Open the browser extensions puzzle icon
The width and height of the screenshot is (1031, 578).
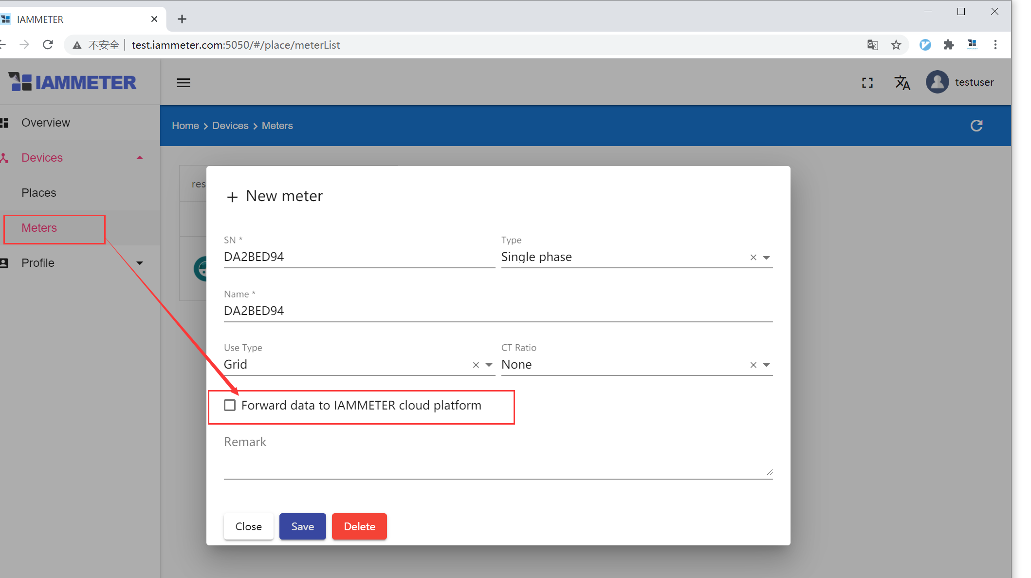(949, 44)
